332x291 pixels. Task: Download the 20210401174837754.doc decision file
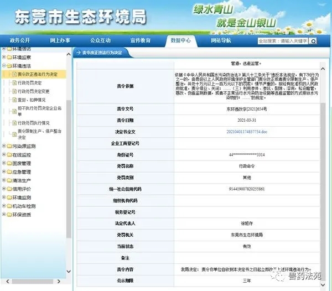click(x=247, y=132)
